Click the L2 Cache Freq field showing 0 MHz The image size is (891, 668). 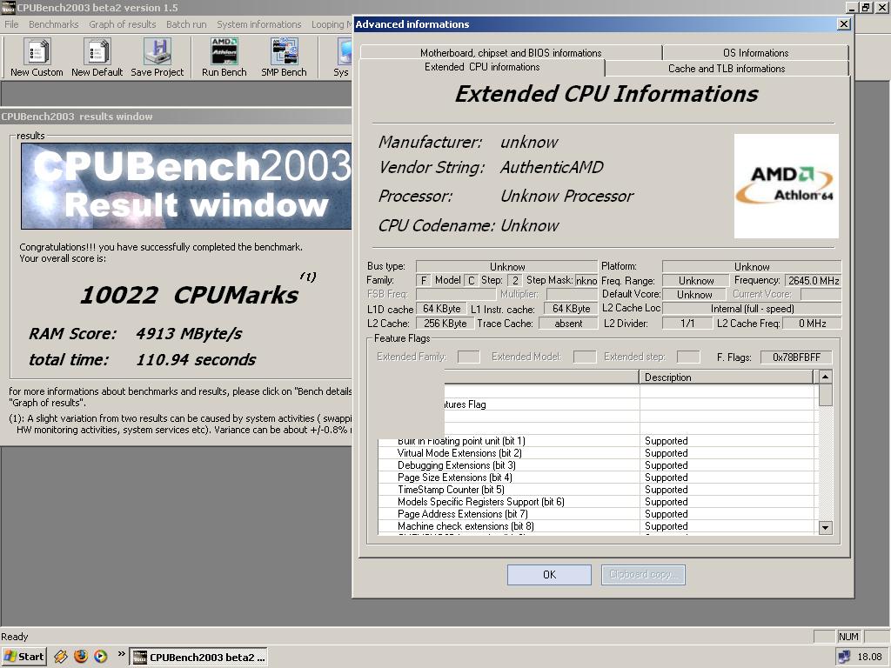coord(812,324)
